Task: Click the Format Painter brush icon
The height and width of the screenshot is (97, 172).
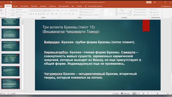Action: pyautogui.click(x=6, y=15)
